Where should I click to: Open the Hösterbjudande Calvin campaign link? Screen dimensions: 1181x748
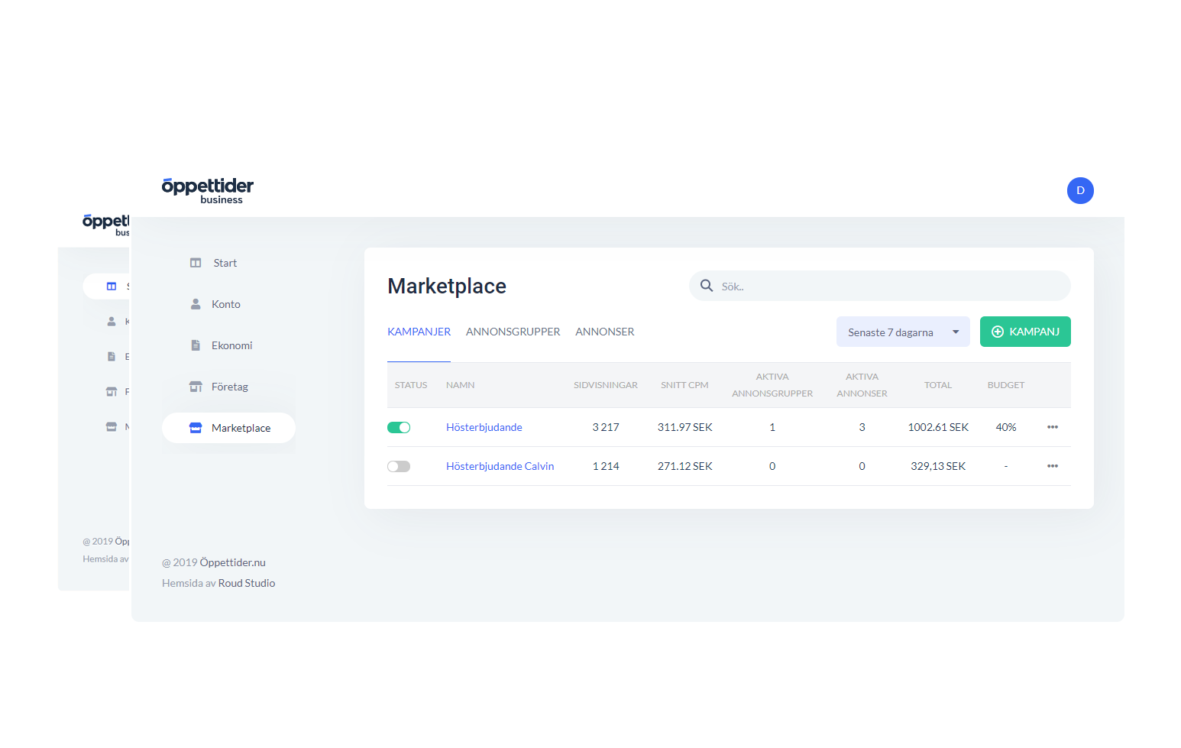[x=500, y=466]
